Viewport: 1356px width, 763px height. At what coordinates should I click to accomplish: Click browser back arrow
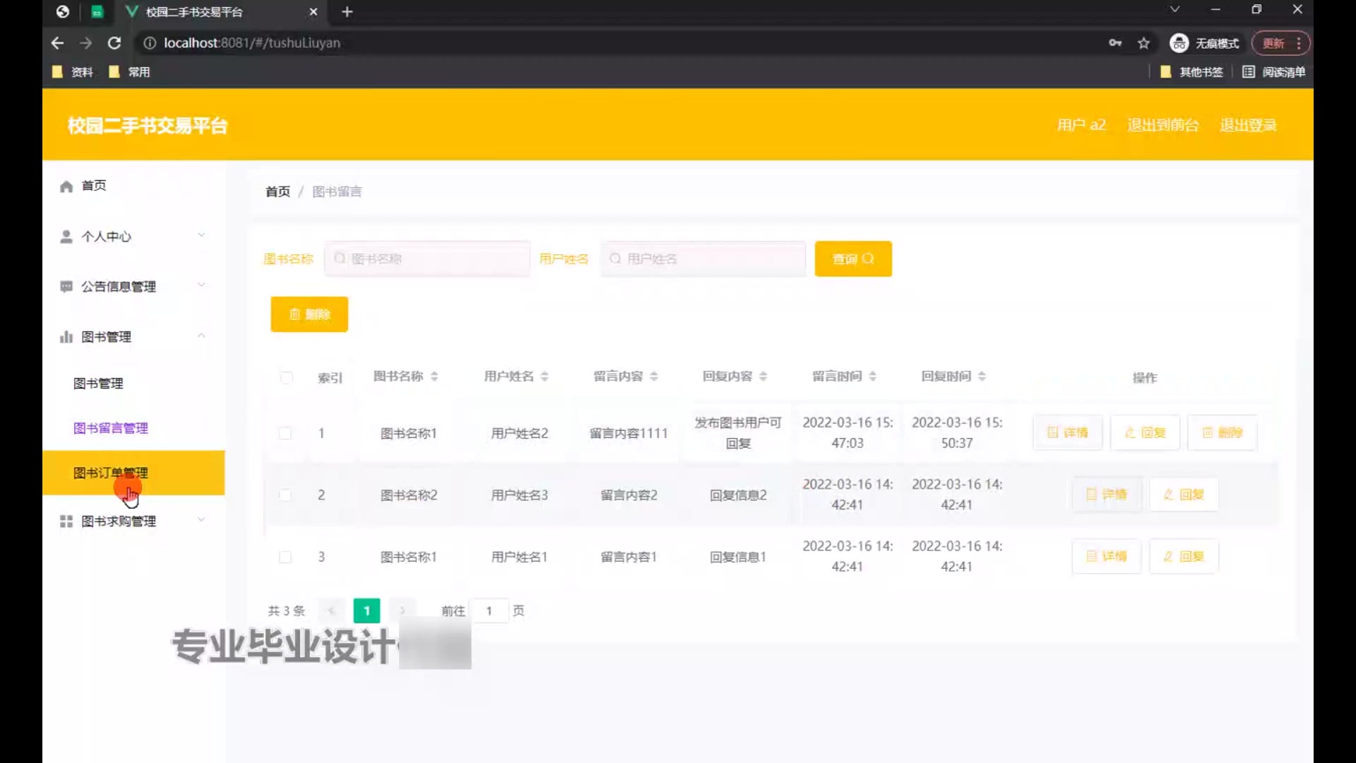[x=57, y=43]
